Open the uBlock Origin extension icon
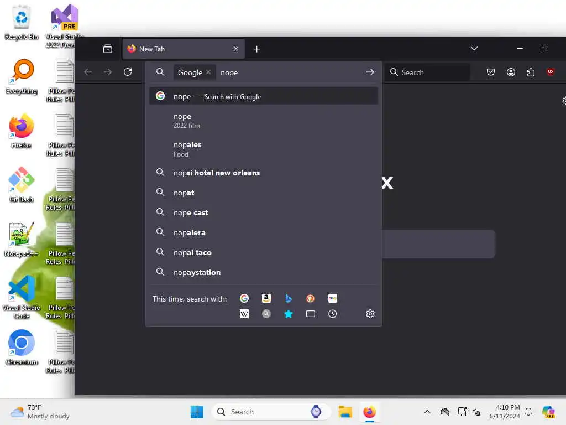 [x=551, y=72]
